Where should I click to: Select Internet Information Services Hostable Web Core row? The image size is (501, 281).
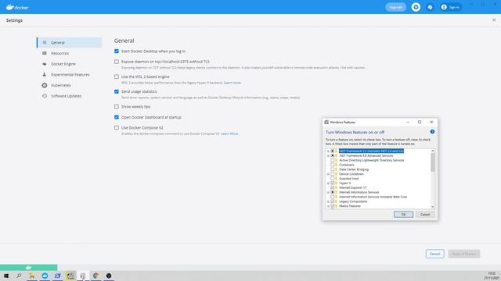(x=373, y=197)
